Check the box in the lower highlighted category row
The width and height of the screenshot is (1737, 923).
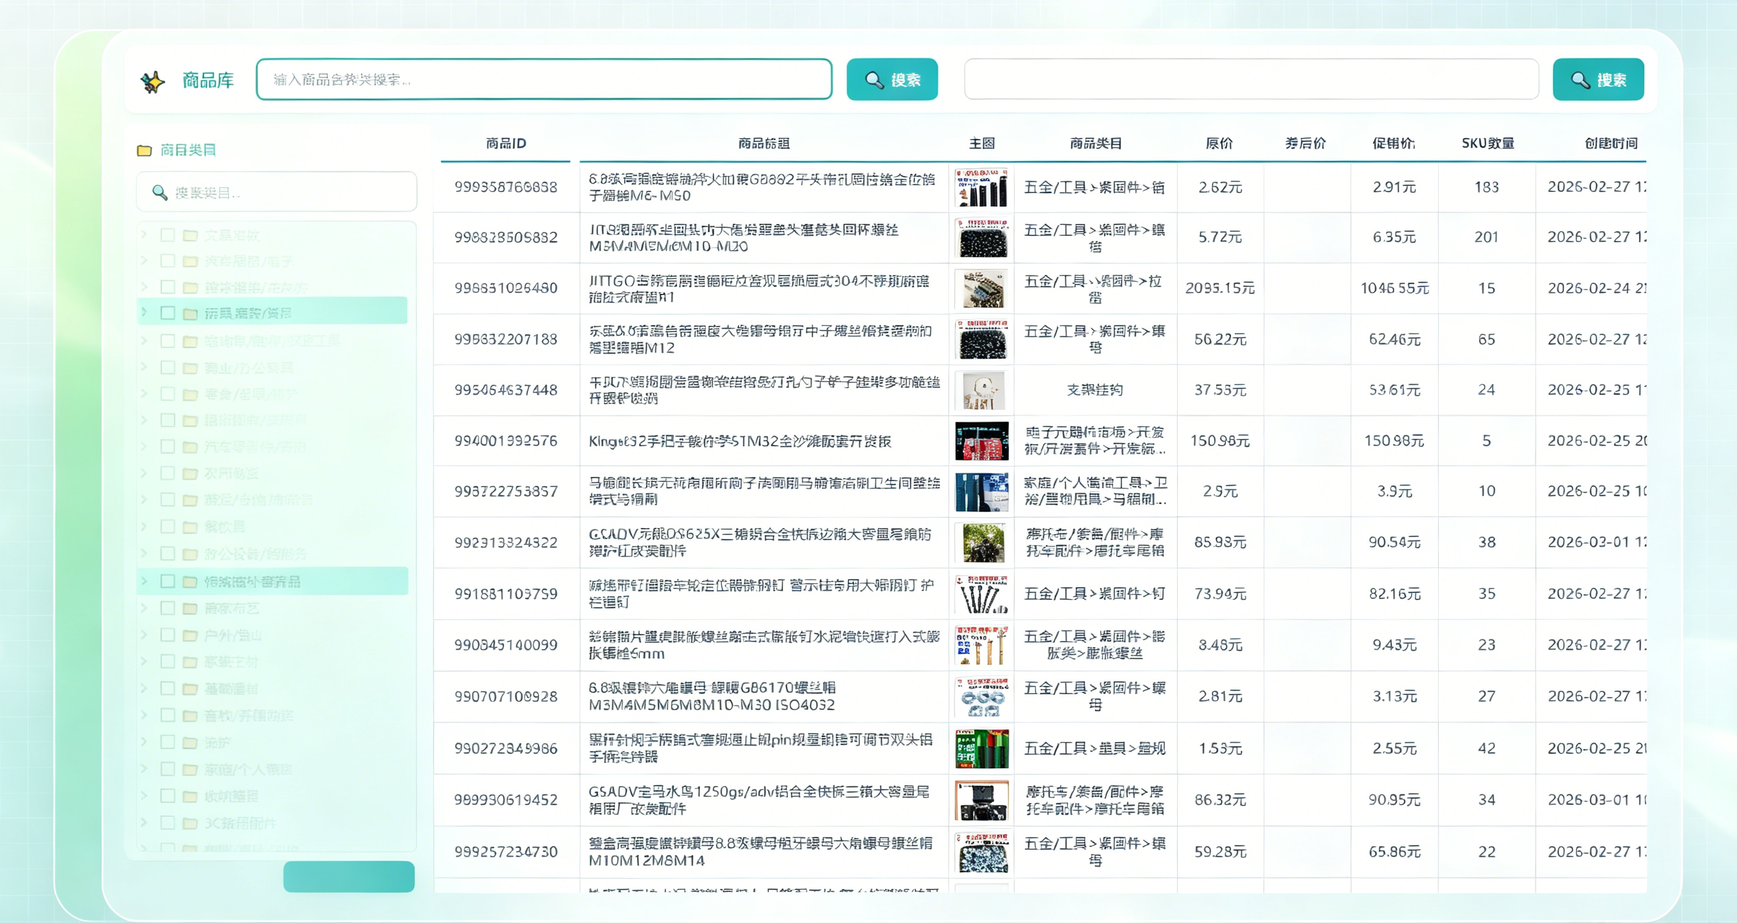(168, 581)
